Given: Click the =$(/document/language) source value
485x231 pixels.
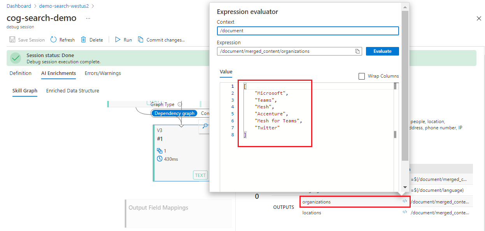Looking at the screenshot, I should [x=437, y=190].
